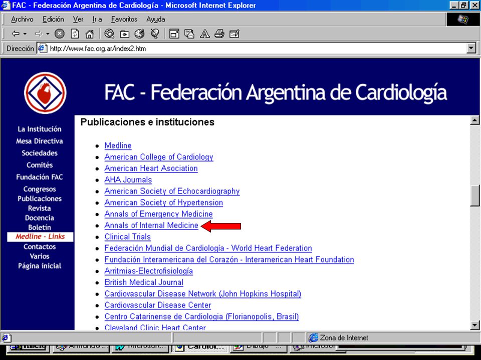Open Cardiovascular Disease Network link
Screen dimensions: 481x360
[x=202, y=294]
